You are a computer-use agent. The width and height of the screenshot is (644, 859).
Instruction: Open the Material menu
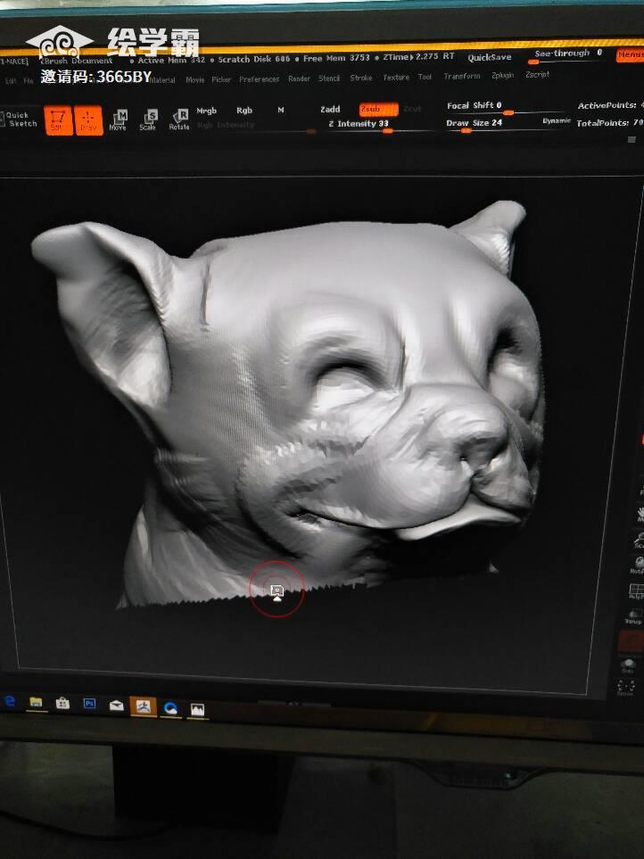point(162,80)
